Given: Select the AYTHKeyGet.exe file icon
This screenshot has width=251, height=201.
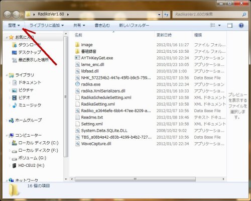Looking at the screenshot, I should [77, 58].
